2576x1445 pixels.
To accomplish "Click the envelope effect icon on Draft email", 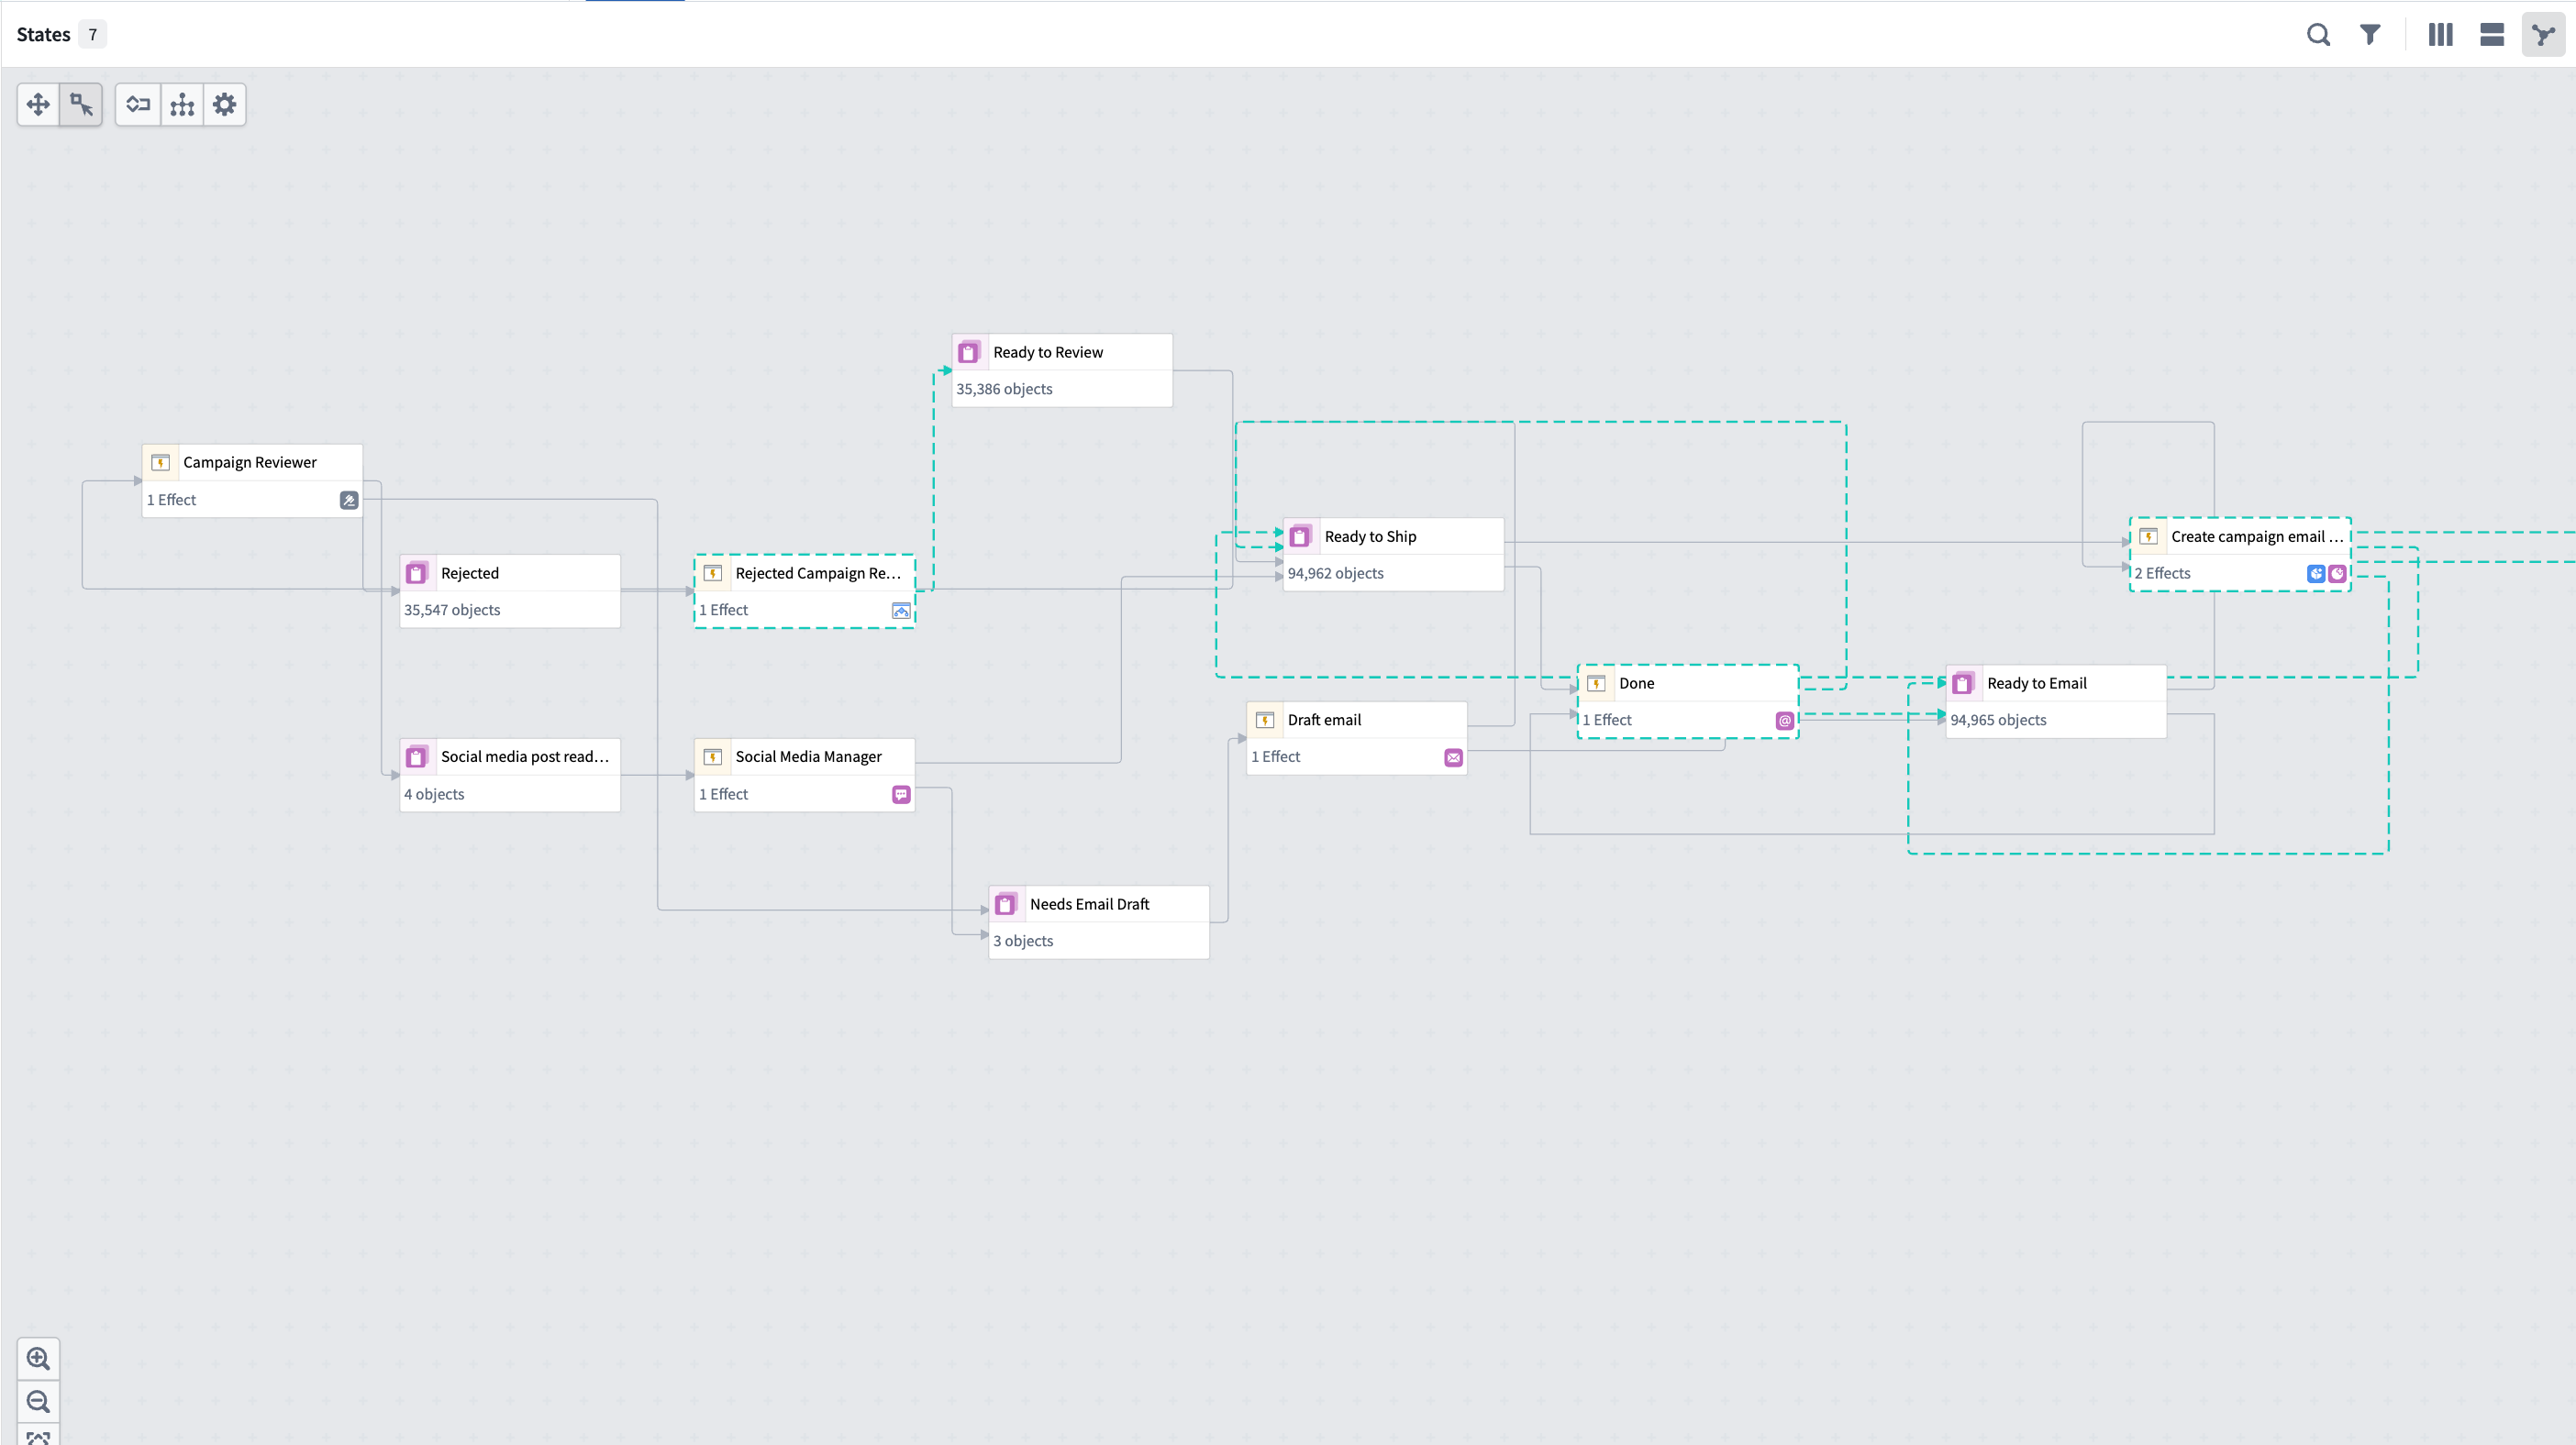I will coord(1453,756).
